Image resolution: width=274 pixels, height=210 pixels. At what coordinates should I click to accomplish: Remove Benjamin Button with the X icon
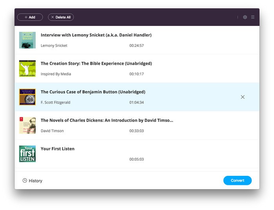click(243, 97)
